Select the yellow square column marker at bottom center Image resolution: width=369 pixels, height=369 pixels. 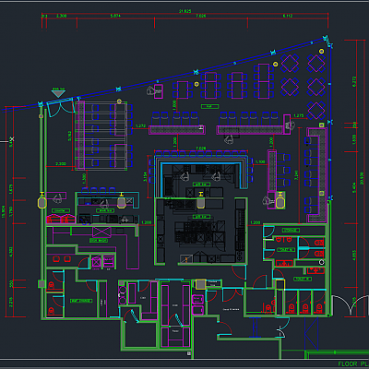coord(201,284)
